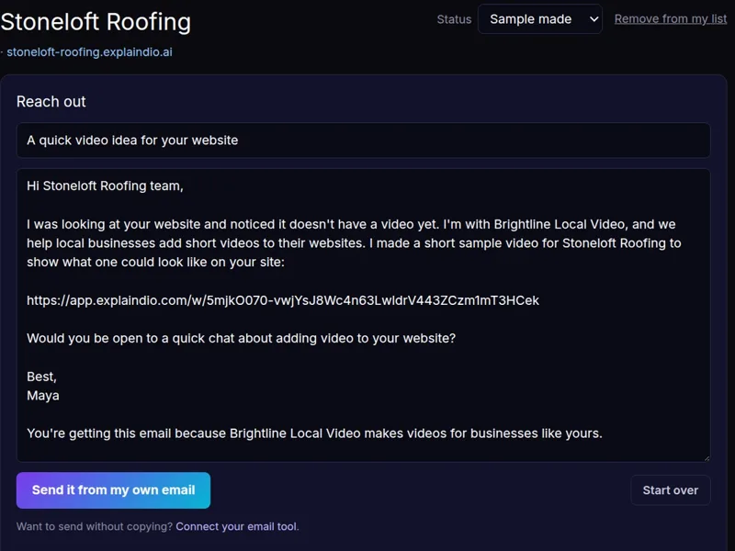Click the Reach out section title
735x551 pixels.
[51, 102]
